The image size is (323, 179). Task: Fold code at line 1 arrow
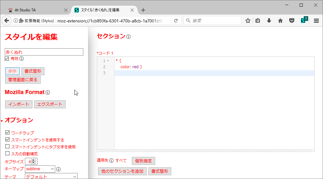point(108,61)
